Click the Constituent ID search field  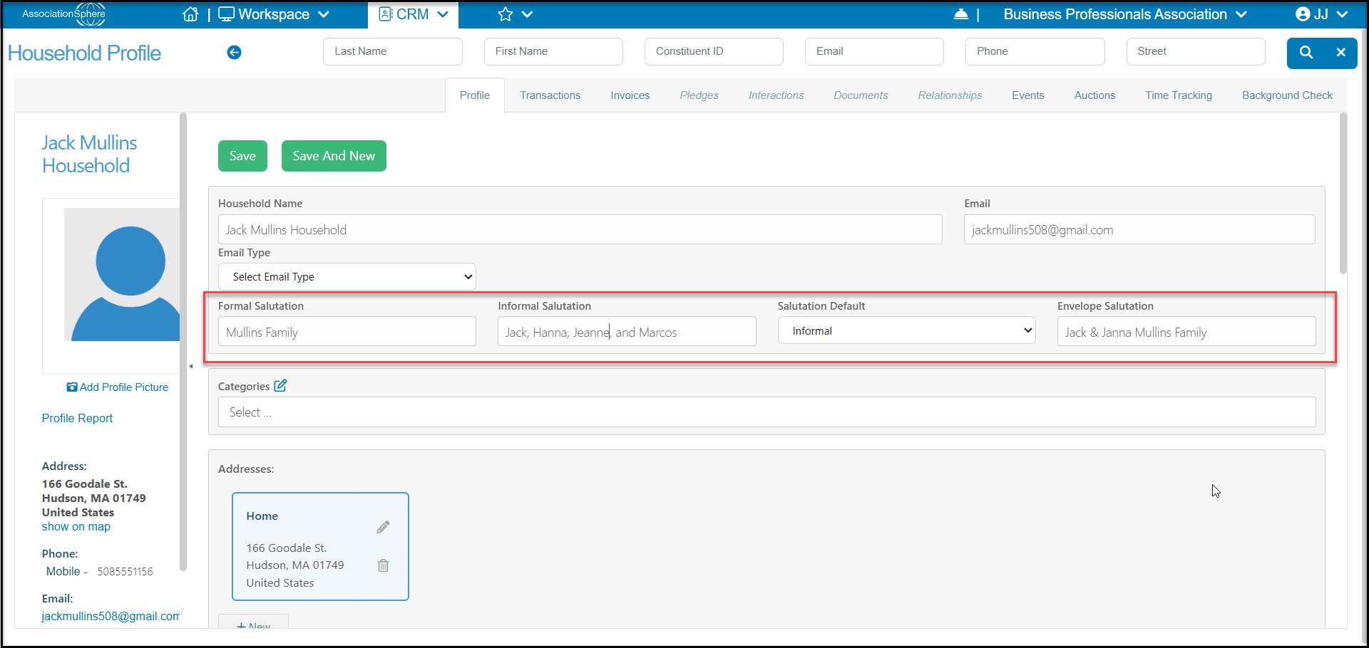(714, 51)
